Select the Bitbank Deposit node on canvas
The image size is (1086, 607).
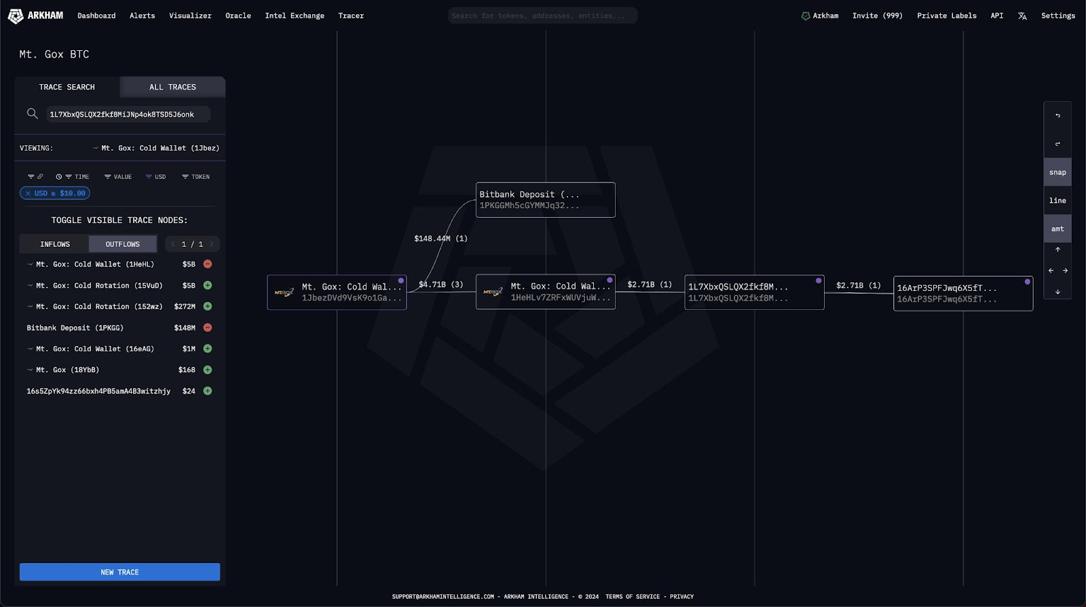click(545, 199)
